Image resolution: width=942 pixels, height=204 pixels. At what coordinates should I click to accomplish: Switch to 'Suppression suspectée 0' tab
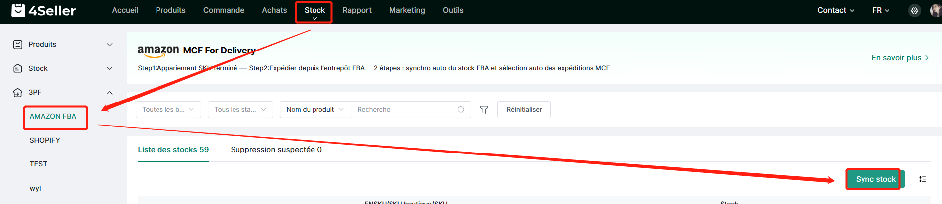276,150
